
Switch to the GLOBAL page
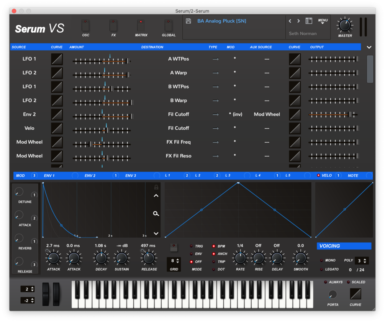169,25
